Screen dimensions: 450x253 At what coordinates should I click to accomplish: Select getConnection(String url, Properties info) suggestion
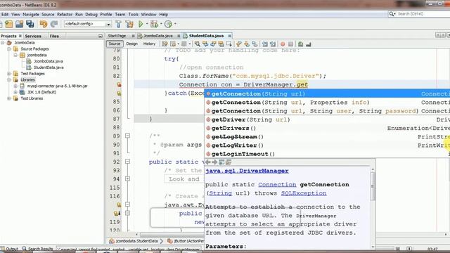[x=327, y=103]
